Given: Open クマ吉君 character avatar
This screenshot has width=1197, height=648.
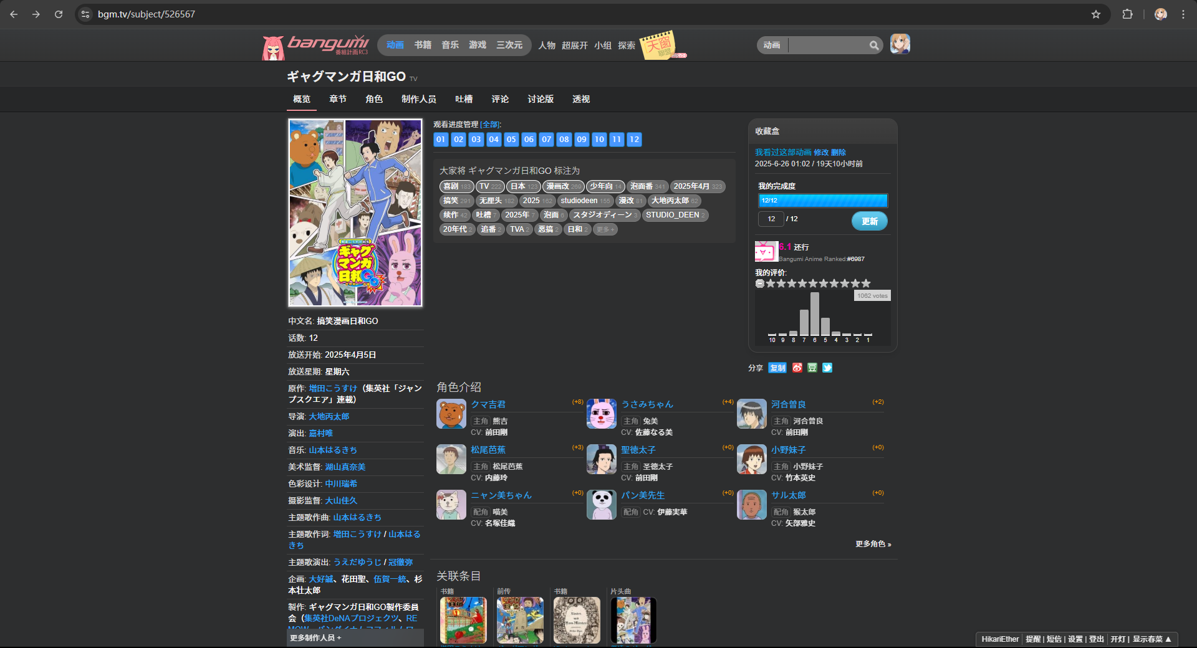Looking at the screenshot, I should click(451, 414).
